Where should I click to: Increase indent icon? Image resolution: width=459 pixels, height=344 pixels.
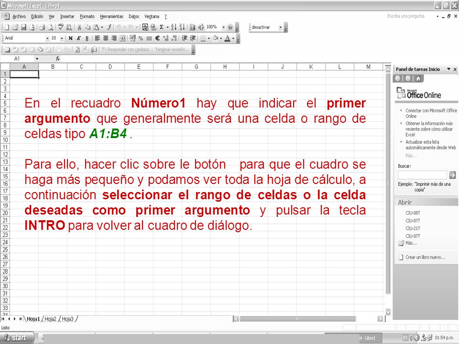[x=193, y=38]
